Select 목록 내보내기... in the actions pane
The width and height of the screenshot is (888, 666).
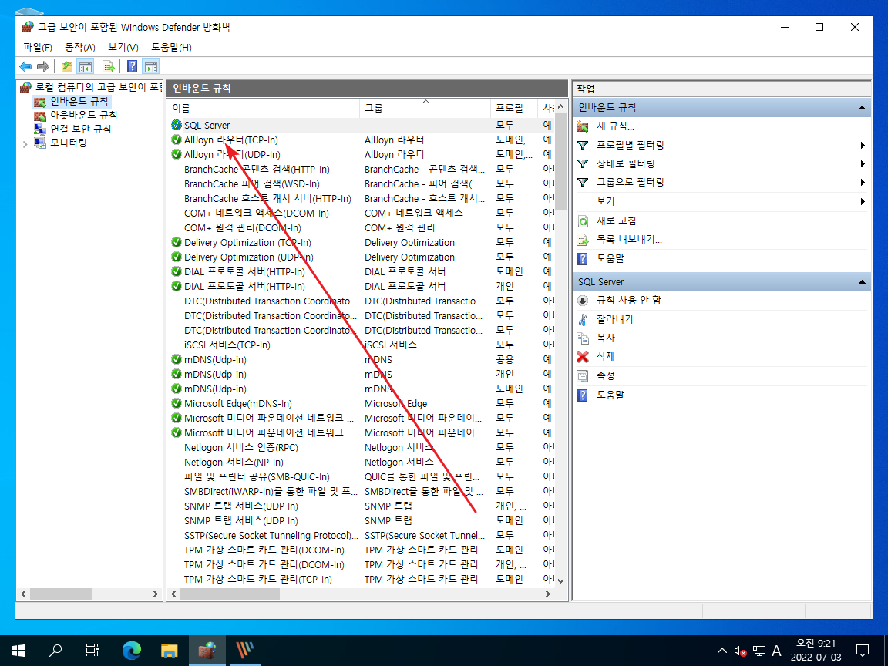629,239
